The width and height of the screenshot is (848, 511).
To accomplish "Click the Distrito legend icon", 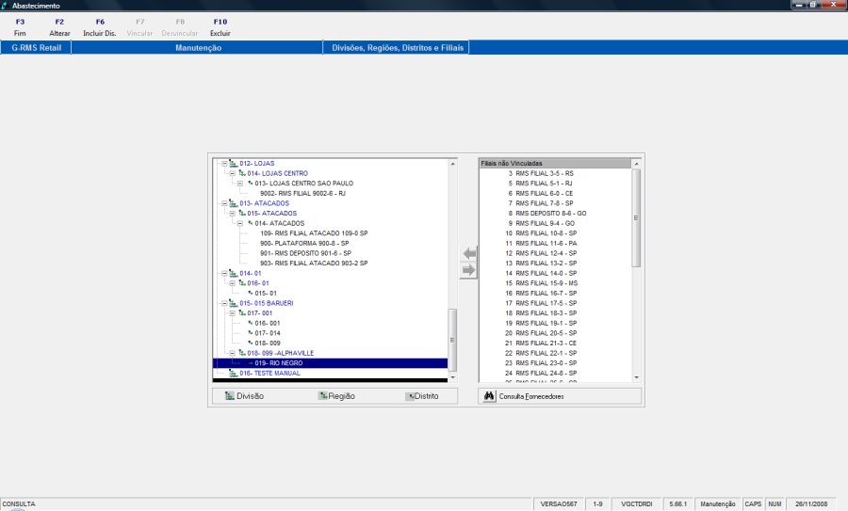I will pyautogui.click(x=411, y=396).
